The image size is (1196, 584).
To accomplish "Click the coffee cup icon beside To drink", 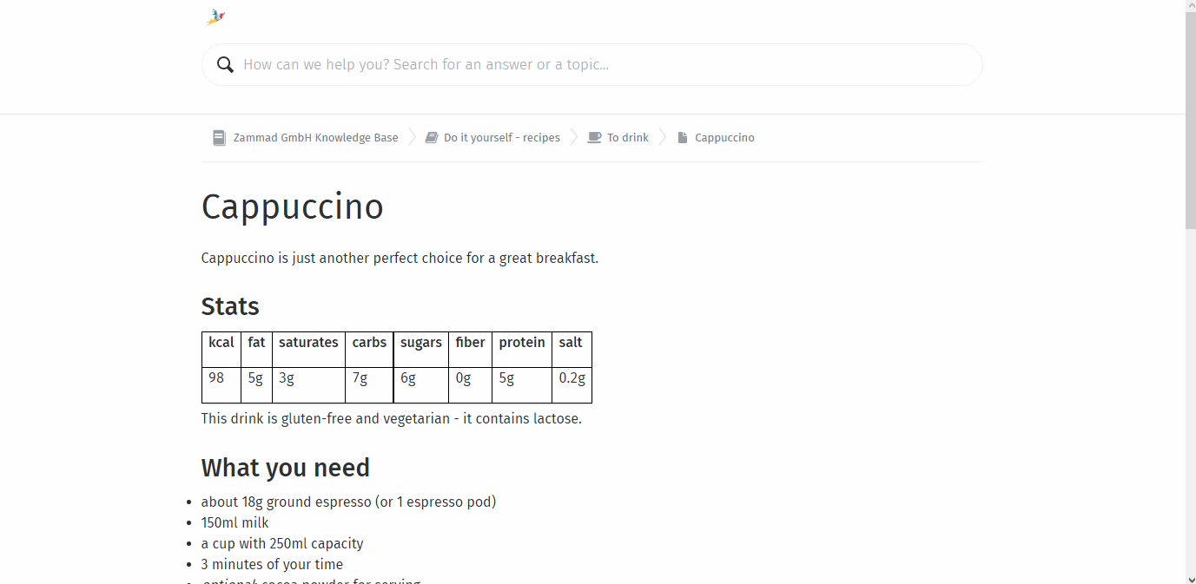I will [x=594, y=137].
